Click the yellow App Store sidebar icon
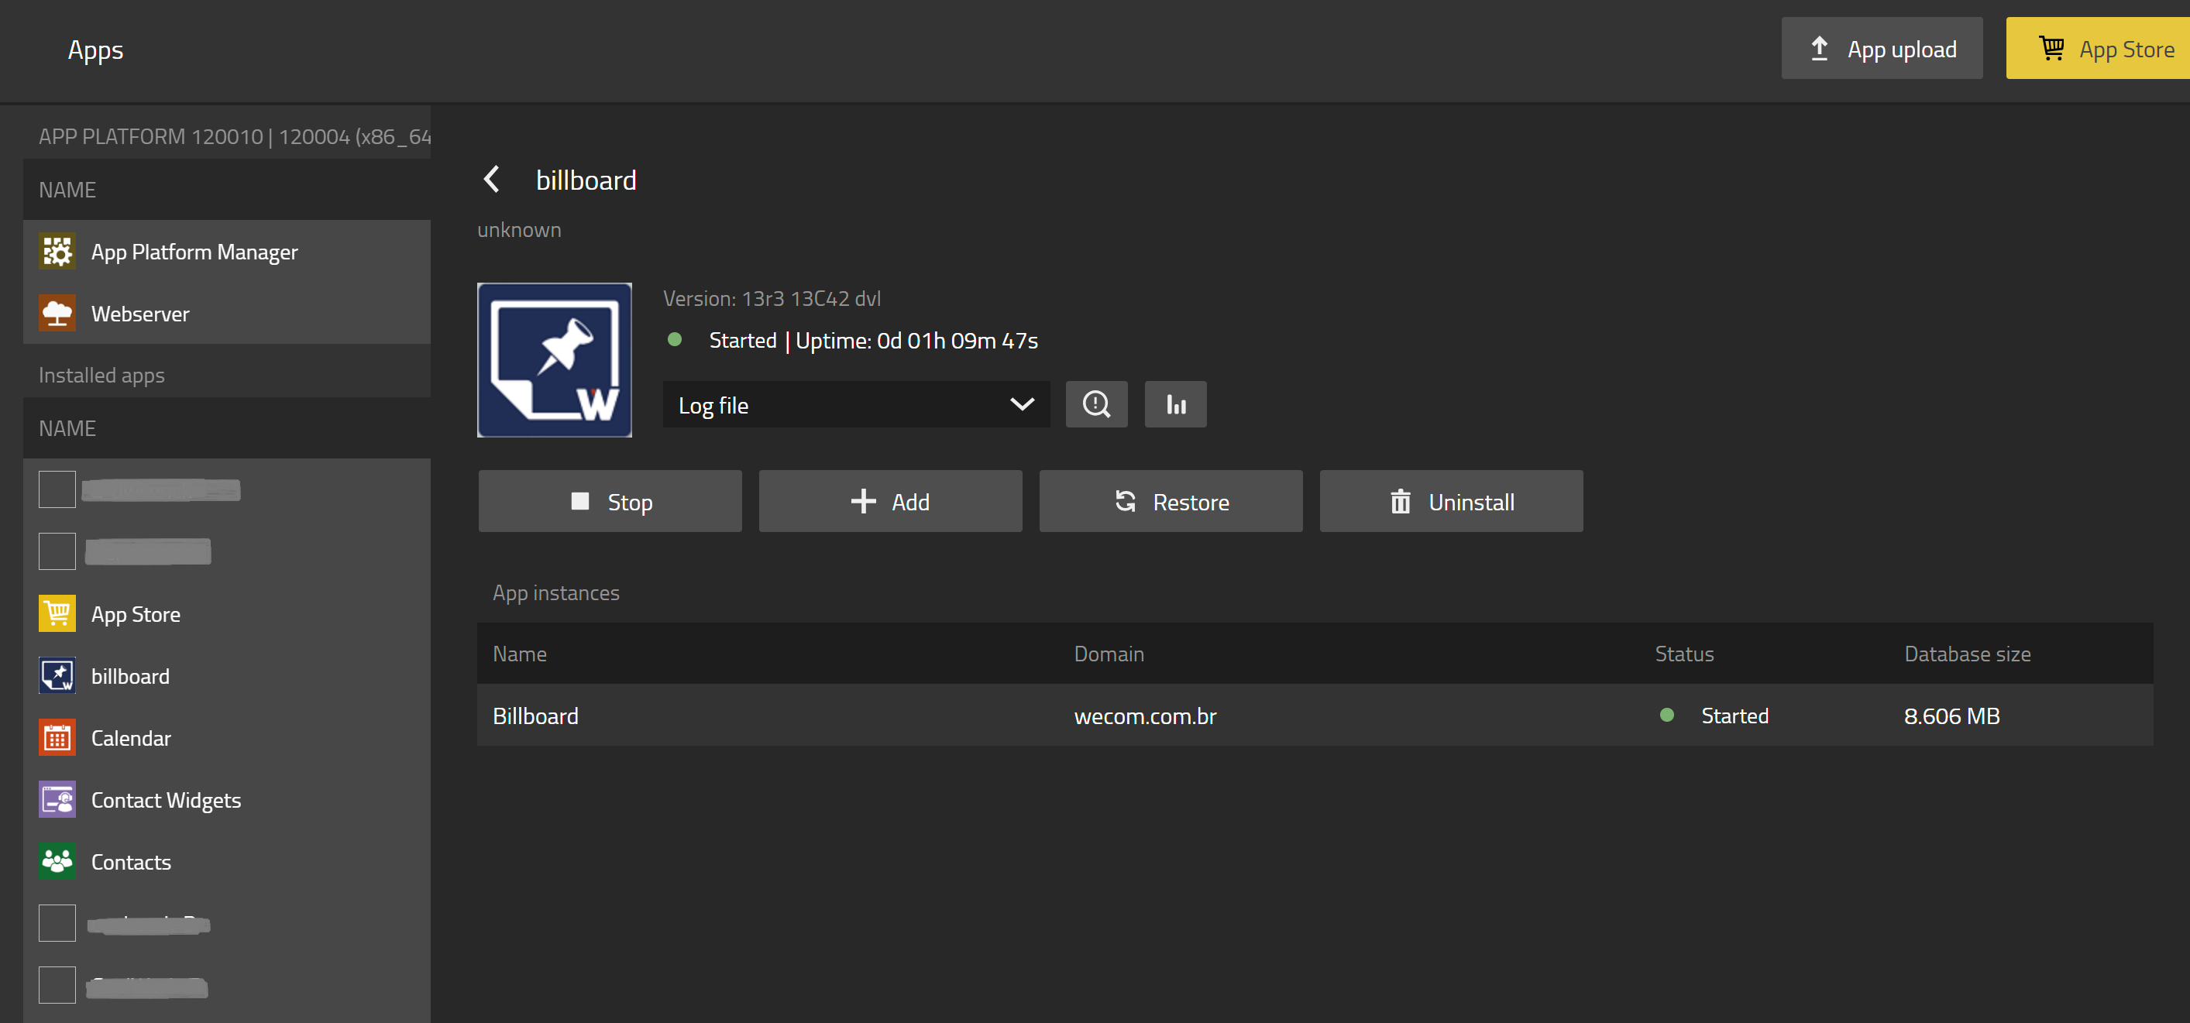 pyautogui.click(x=57, y=613)
